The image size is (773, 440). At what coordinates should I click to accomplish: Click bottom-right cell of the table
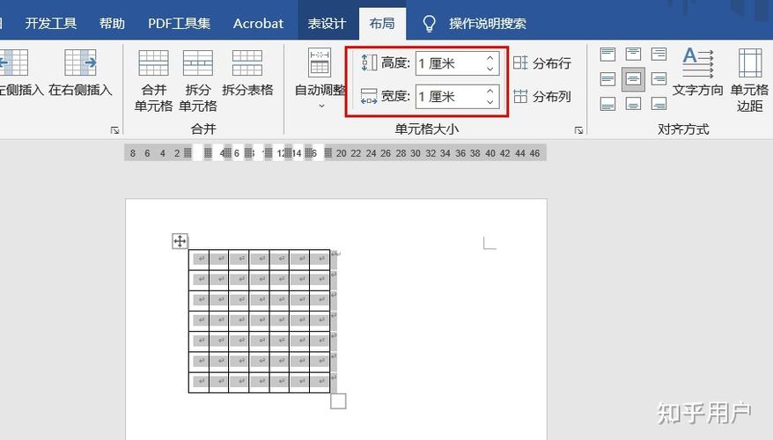tap(320, 382)
